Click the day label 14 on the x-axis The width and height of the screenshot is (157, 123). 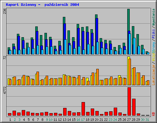69,120
